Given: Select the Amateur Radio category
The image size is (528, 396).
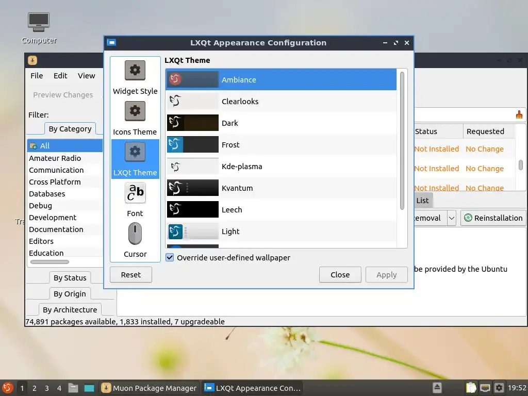Looking at the screenshot, I should (65, 158).
